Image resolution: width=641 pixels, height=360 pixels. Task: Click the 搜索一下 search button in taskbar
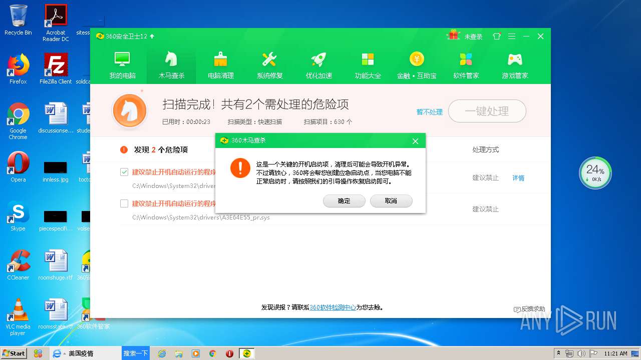(x=136, y=353)
